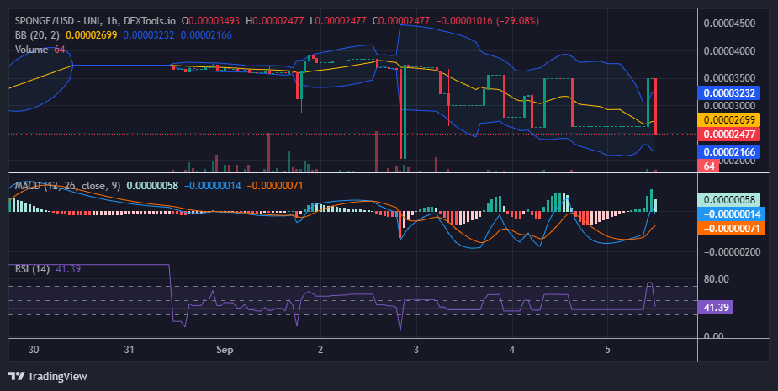
Task: Click the red volume tag showing 64
Action: click(709, 166)
